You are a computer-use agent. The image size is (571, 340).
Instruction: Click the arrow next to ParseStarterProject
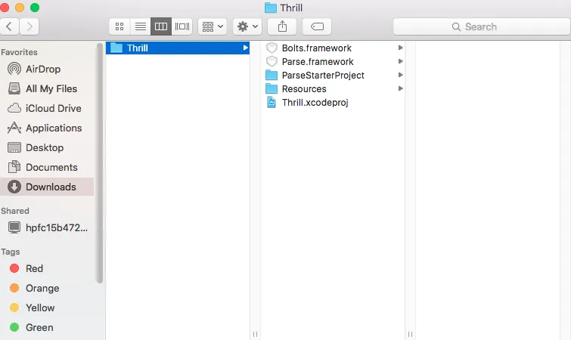pos(400,75)
